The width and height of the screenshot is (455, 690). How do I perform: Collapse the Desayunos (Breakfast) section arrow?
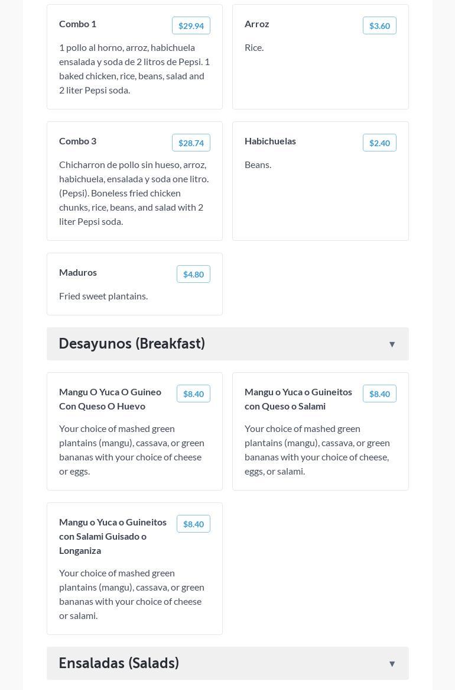(x=392, y=344)
